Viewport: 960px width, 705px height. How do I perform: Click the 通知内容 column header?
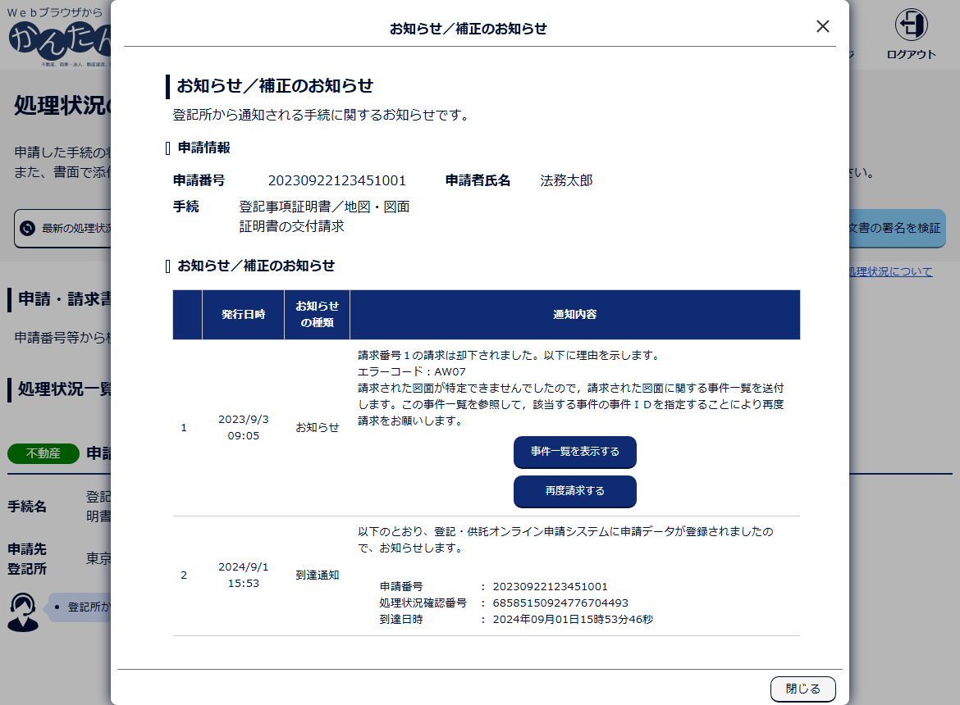click(x=574, y=315)
